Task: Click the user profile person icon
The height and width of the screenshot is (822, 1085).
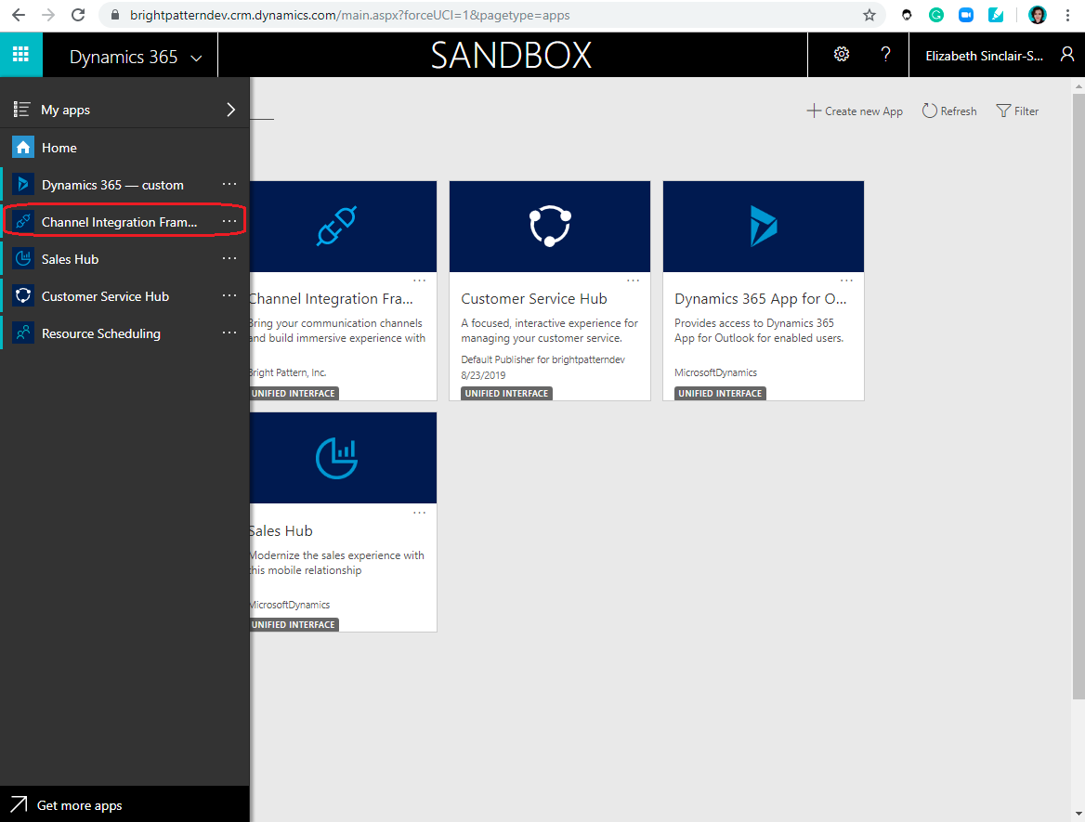Action: pyautogui.click(x=1067, y=55)
